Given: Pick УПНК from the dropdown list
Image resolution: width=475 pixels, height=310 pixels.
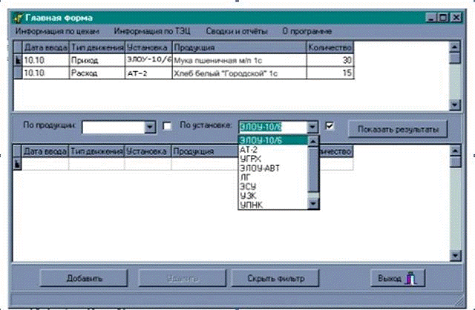Looking at the screenshot, I should [x=250, y=204].
